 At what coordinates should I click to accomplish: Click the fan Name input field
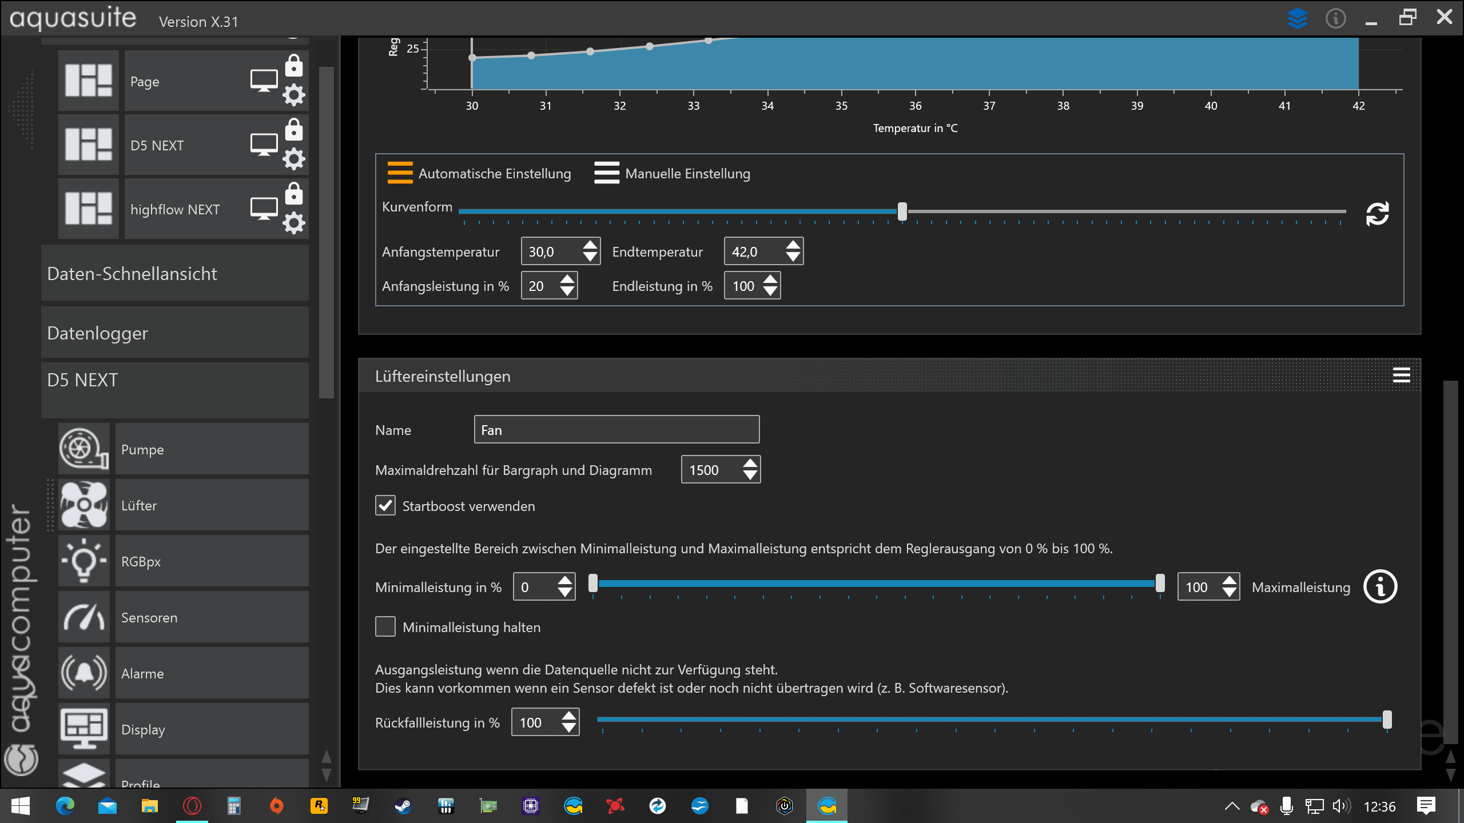point(616,430)
